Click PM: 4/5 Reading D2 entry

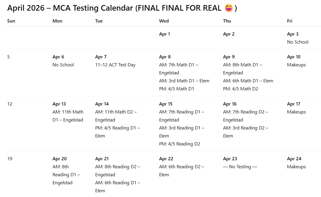pos(179,144)
